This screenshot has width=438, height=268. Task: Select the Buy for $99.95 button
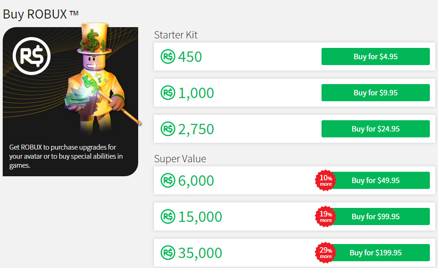pyautogui.click(x=379, y=216)
